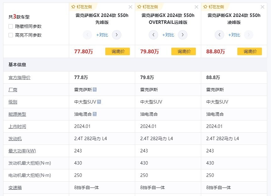271x196 pixels.
Task: Click the pin icon above the 凌峰版 column
Action: point(205,7)
